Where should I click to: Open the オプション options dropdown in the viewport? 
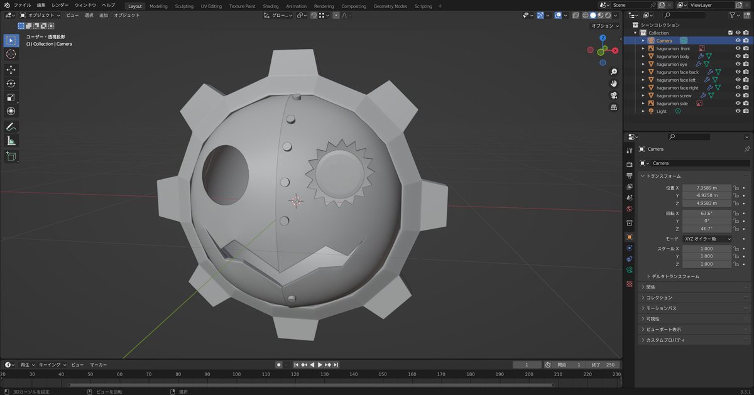click(x=604, y=26)
